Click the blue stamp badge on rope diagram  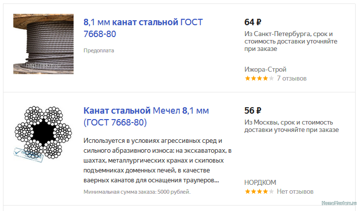coord(28,152)
